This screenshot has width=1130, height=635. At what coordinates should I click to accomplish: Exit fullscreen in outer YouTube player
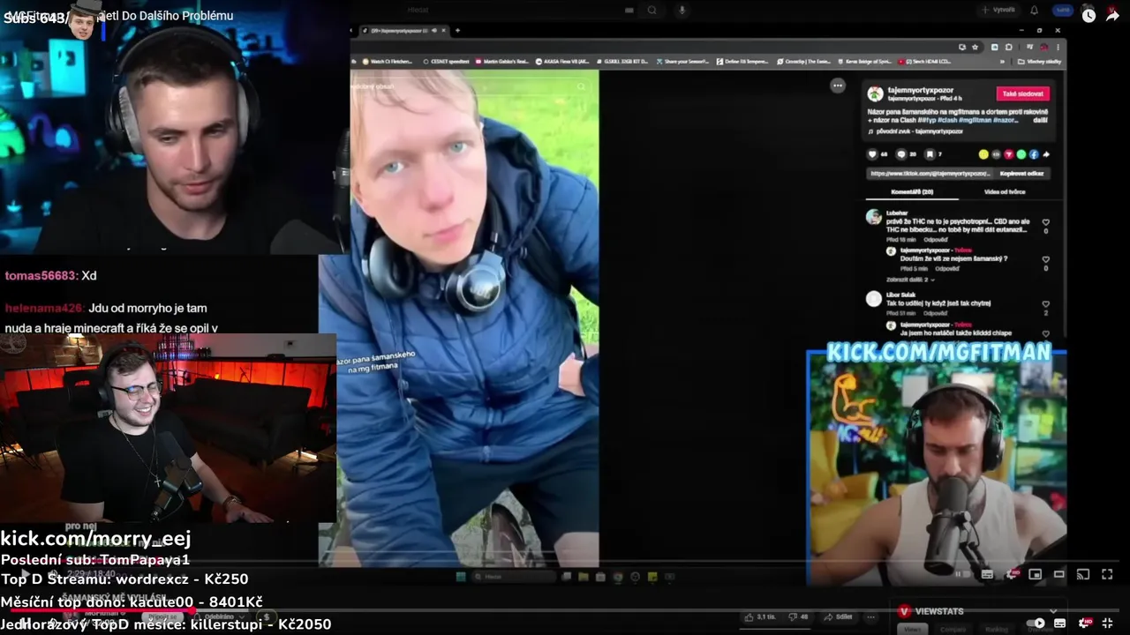coord(1107,624)
